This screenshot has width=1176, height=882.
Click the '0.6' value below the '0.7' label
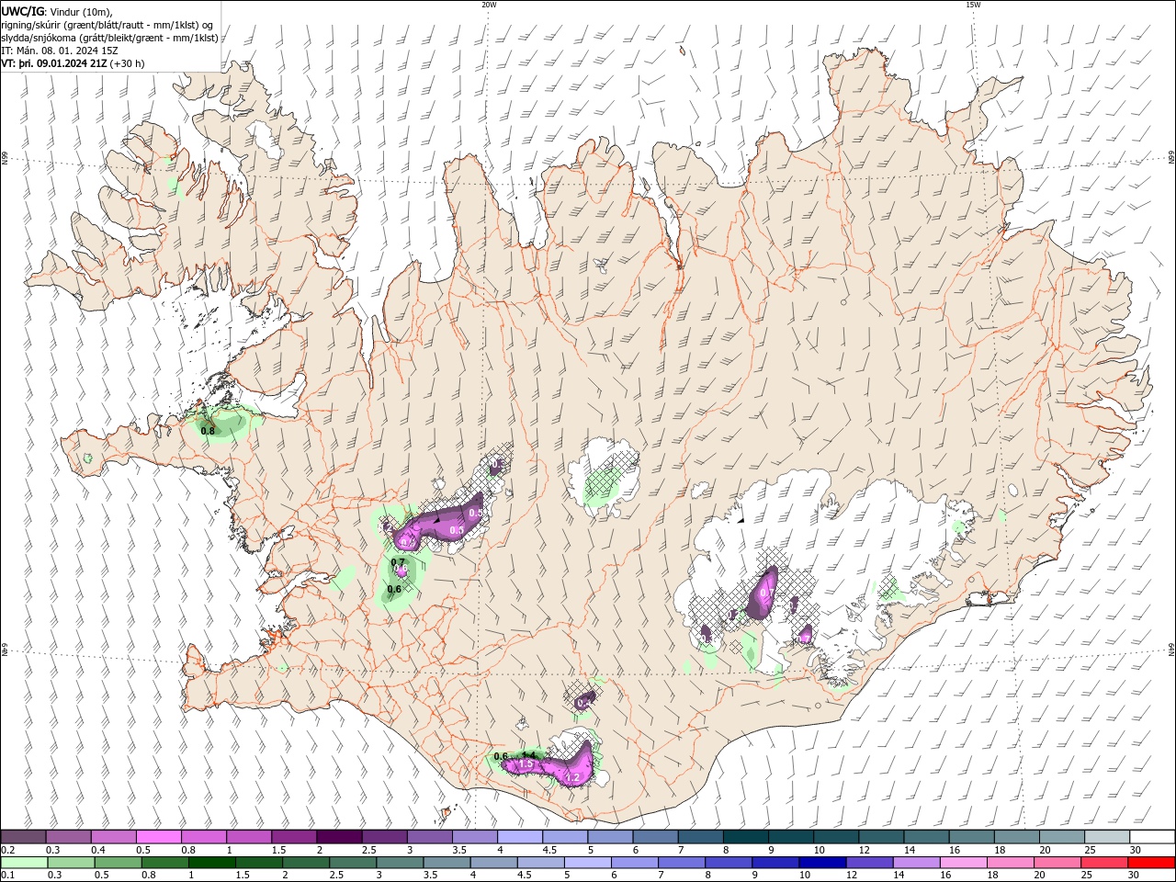[x=394, y=589]
